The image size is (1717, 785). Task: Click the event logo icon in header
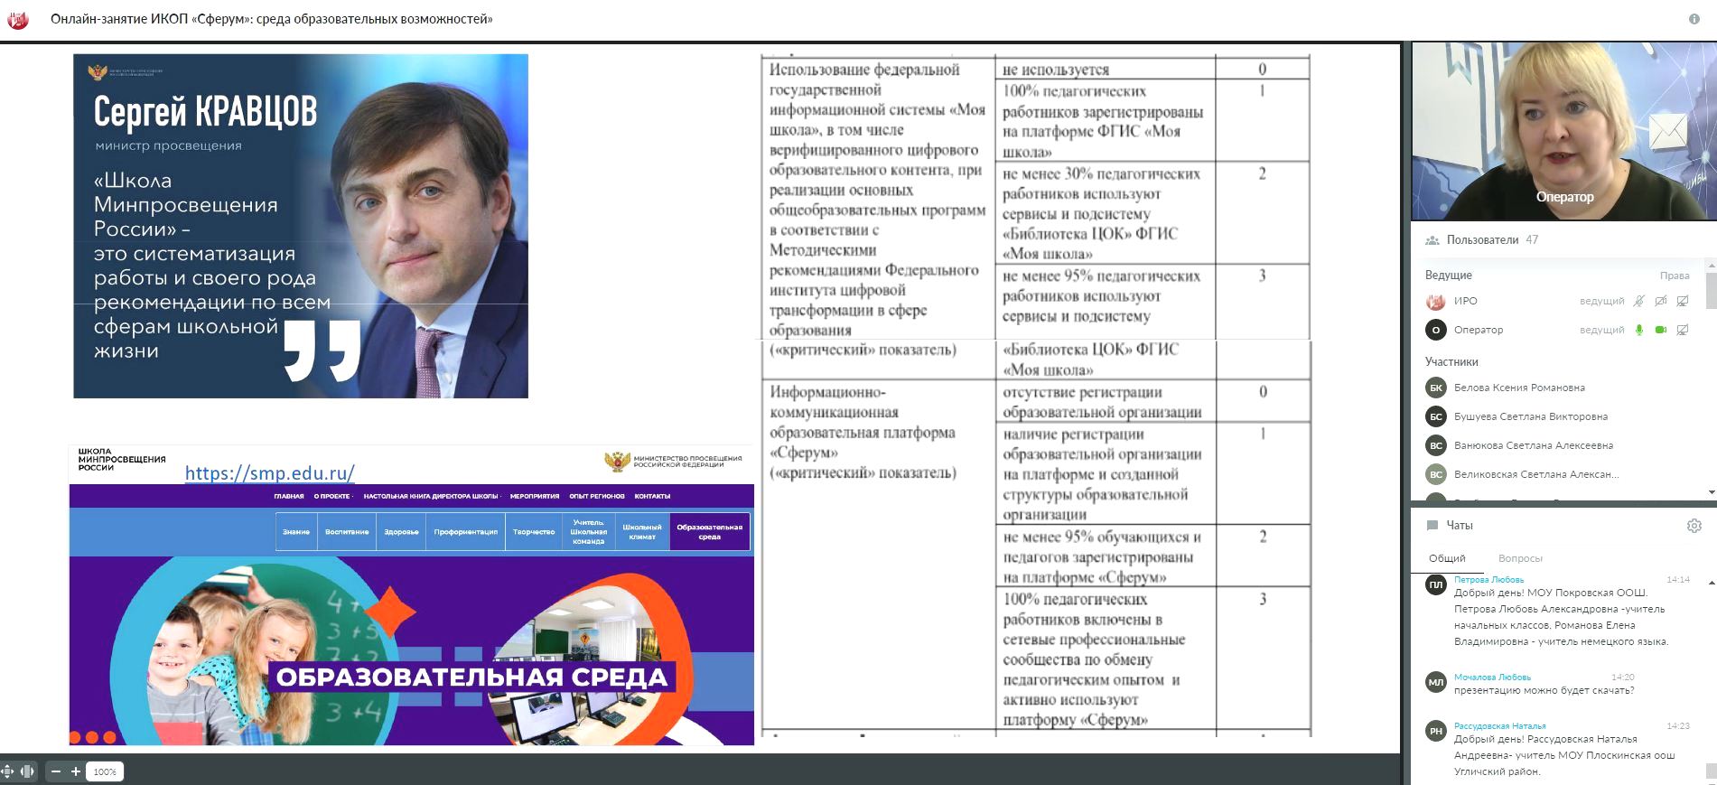pos(18,19)
